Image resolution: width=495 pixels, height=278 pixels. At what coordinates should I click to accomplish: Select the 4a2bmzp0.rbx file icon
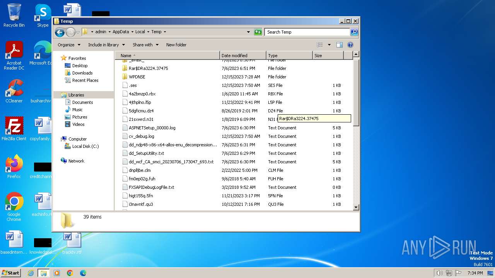pyautogui.click(x=125, y=94)
